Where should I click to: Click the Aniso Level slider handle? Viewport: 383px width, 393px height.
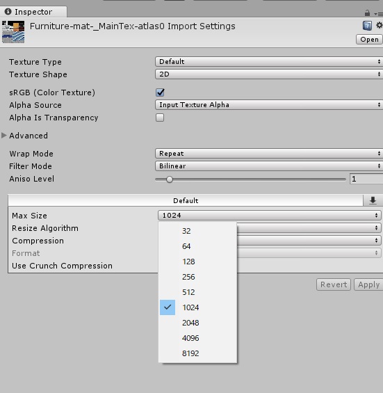(x=170, y=179)
